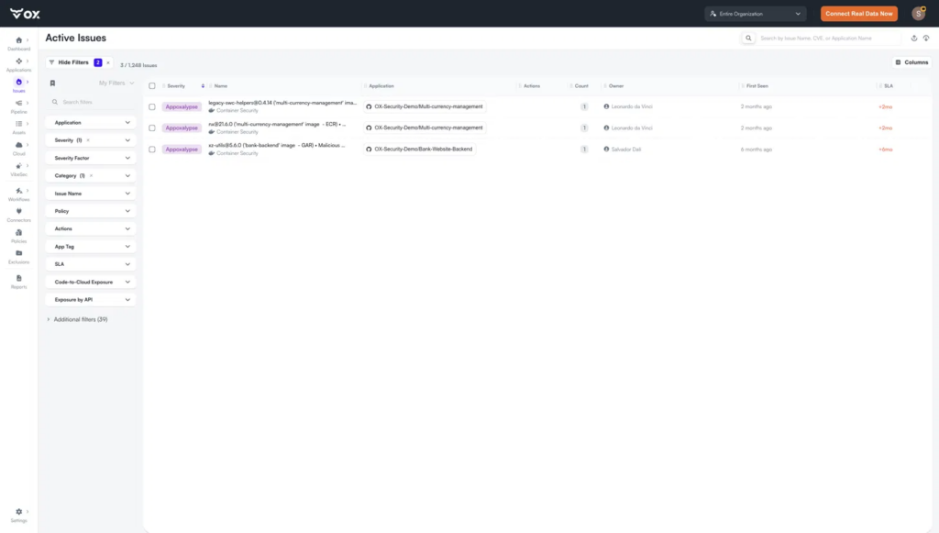The height and width of the screenshot is (533, 939).
Task: Open Settings gear in sidebar
Action: [18, 512]
